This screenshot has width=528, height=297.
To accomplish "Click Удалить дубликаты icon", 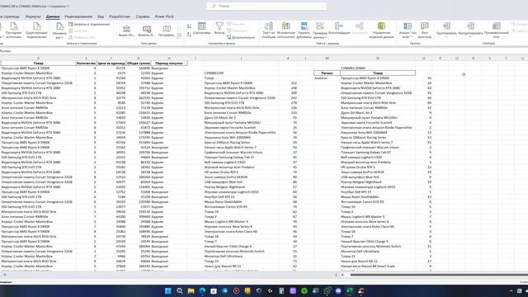I will (x=304, y=31).
